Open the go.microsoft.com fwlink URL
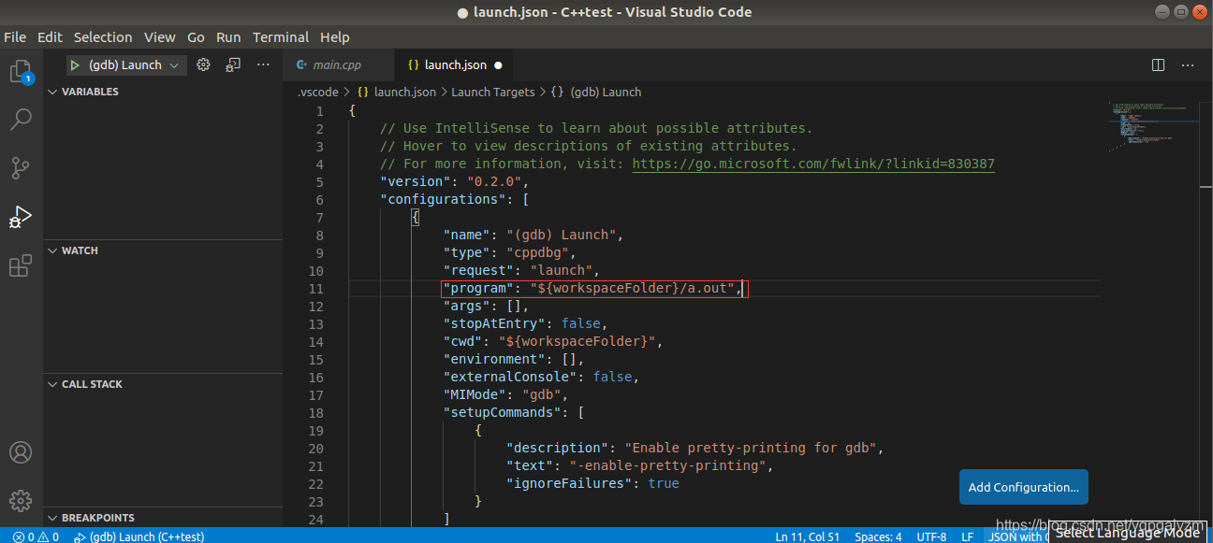The image size is (1213, 543). [813, 164]
